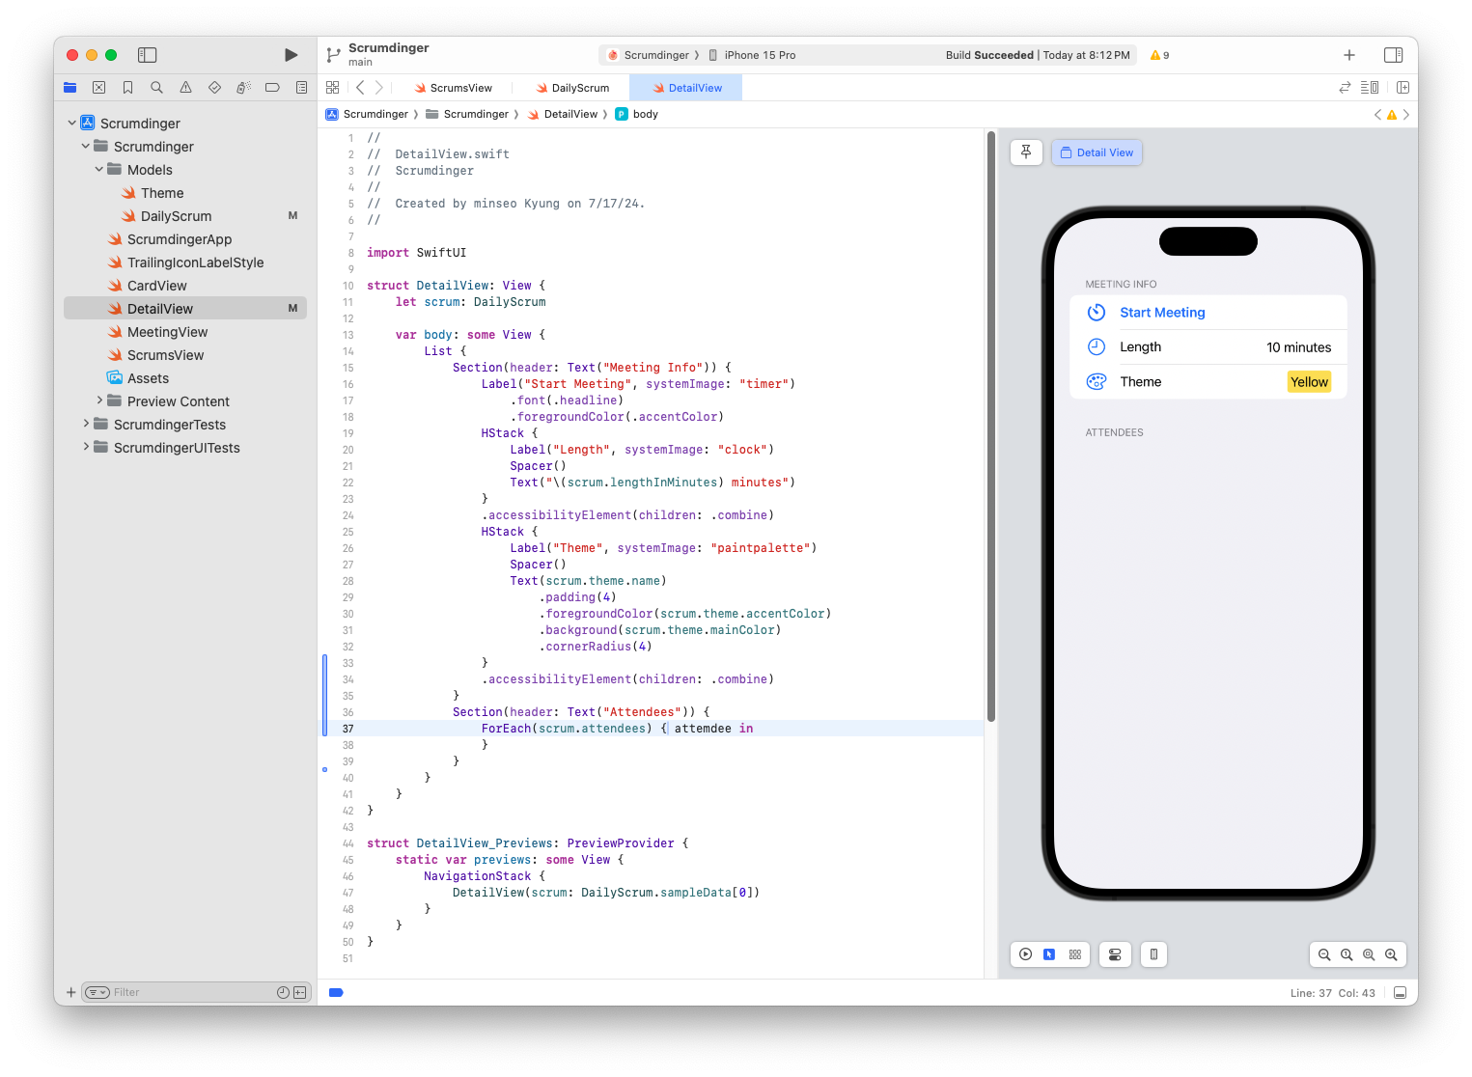The height and width of the screenshot is (1077, 1472).
Task: Open the Theme file in navigator
Action: pyautogui.click(x=162, y=193)
